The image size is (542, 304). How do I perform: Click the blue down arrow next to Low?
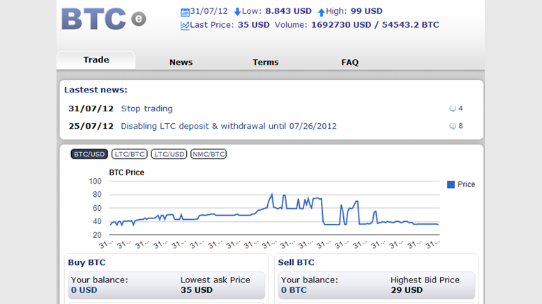237,12
